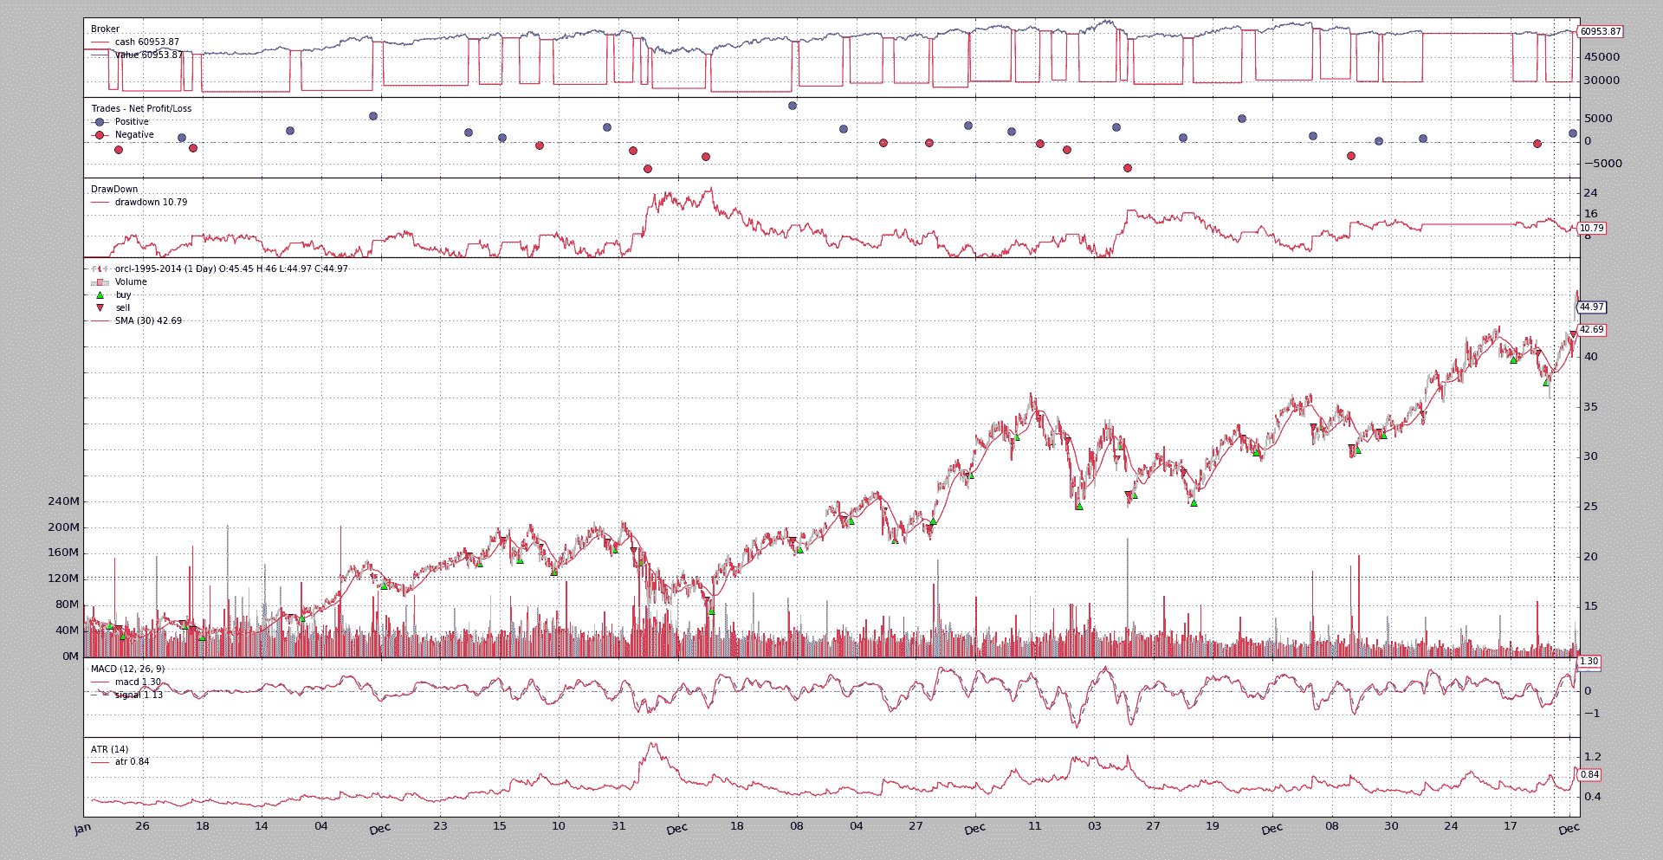Click the −1 MACD axis label
This screenshot has height=860, width=1663.
(1592, 714)
